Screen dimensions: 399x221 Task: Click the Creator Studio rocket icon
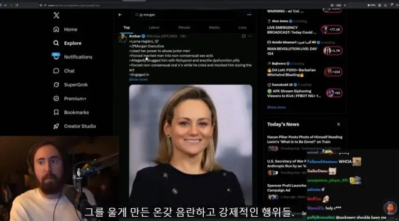56,126
